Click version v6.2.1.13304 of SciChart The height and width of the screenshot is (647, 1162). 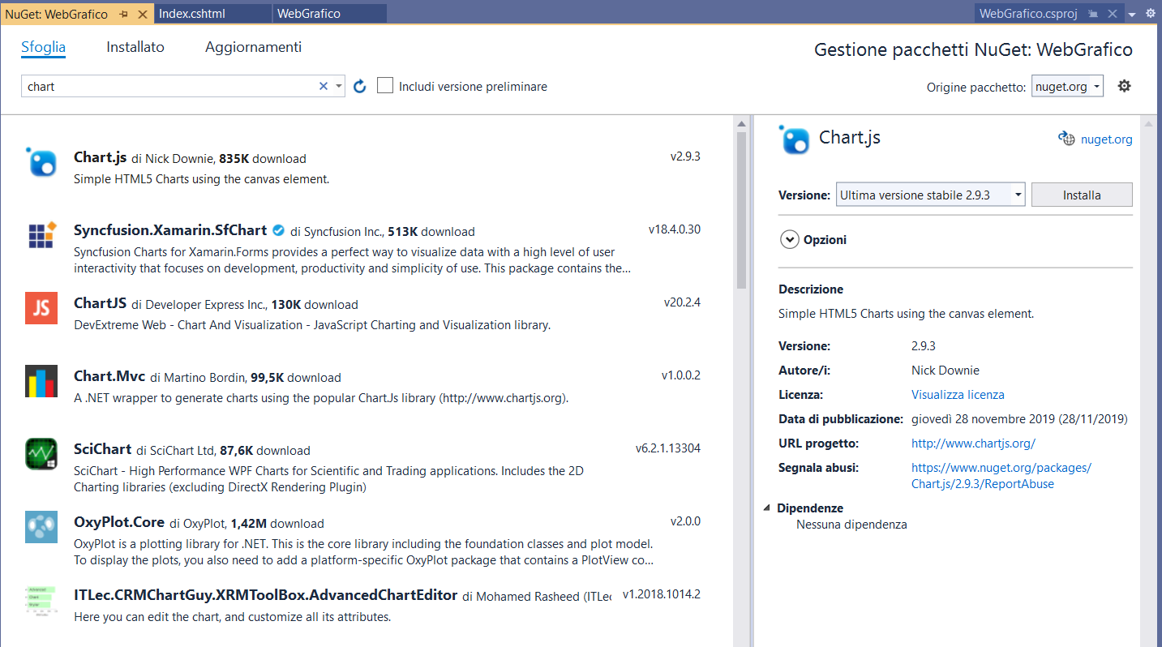coord(668,448)
